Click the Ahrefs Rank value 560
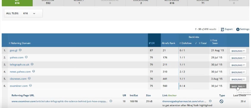251x108 pixels. pyautogui.click(x=165, y=86)
